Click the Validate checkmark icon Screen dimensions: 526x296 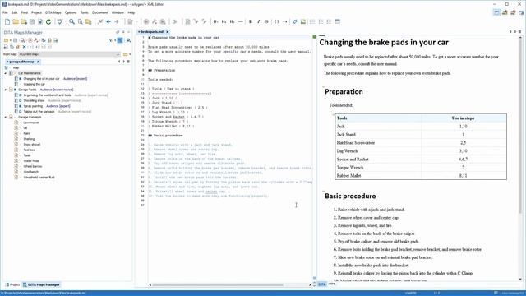pos(60,22)
